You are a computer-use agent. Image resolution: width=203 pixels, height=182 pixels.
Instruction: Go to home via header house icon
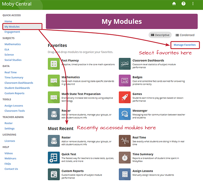click(174, 4)
